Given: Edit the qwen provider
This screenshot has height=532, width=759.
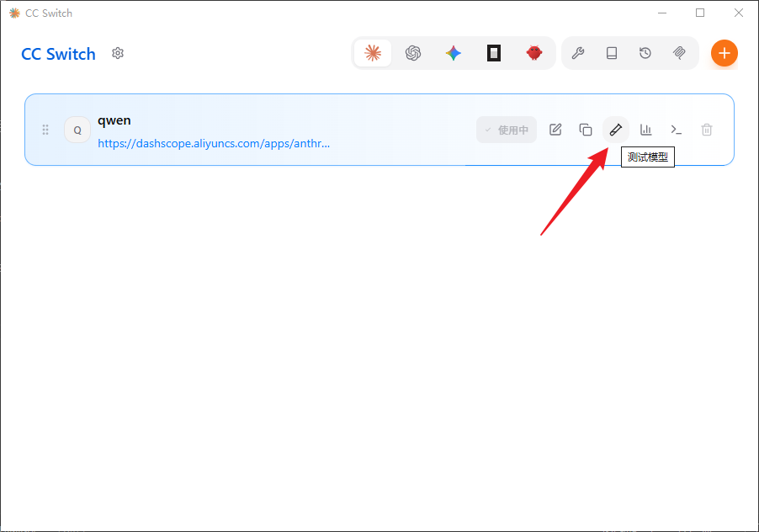Looking at the screenshot, I should click(555, 130).
